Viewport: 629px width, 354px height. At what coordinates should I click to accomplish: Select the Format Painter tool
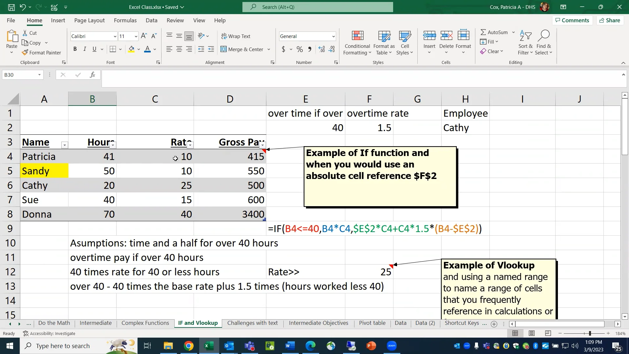pos(42,52)
